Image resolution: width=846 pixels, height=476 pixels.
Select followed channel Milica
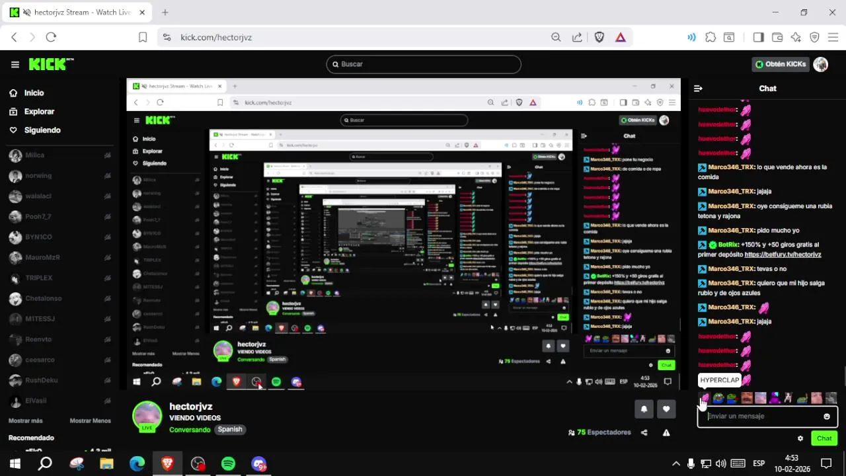tap(59, 155)
